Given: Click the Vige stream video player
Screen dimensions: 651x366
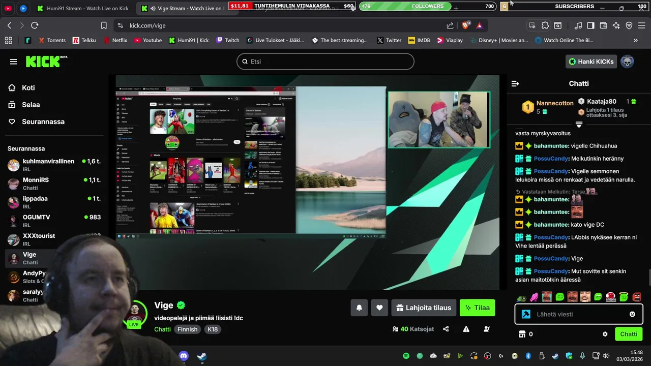Looking at the screenshot, I should point(308,182).
